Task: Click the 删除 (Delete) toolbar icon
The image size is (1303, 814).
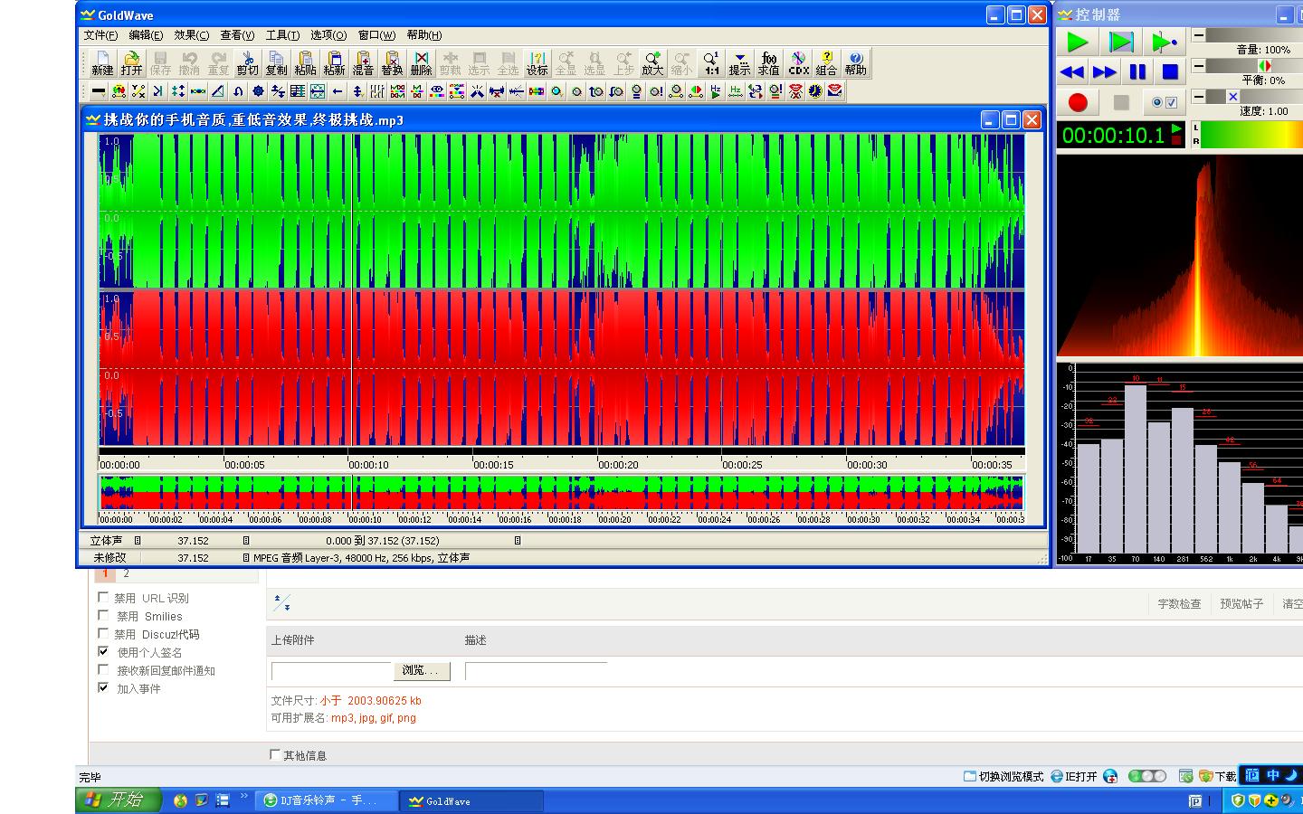Action: [x=421, y=63]
